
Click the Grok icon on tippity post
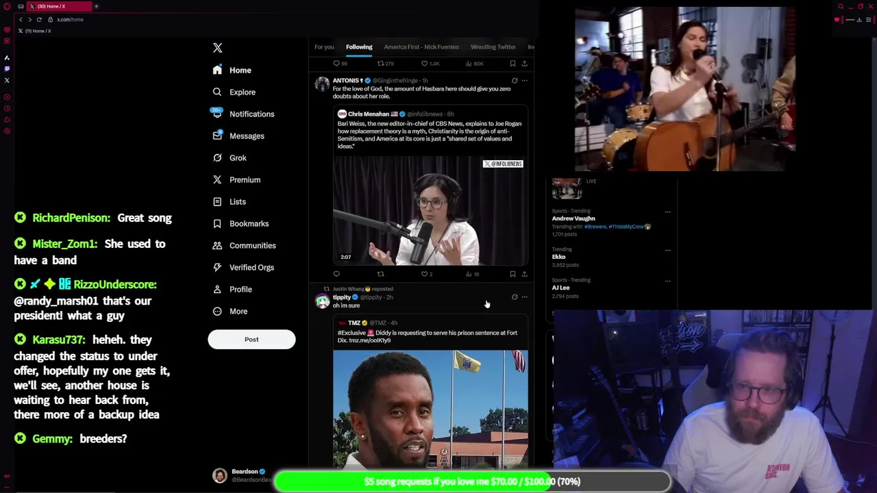(515, 297)
